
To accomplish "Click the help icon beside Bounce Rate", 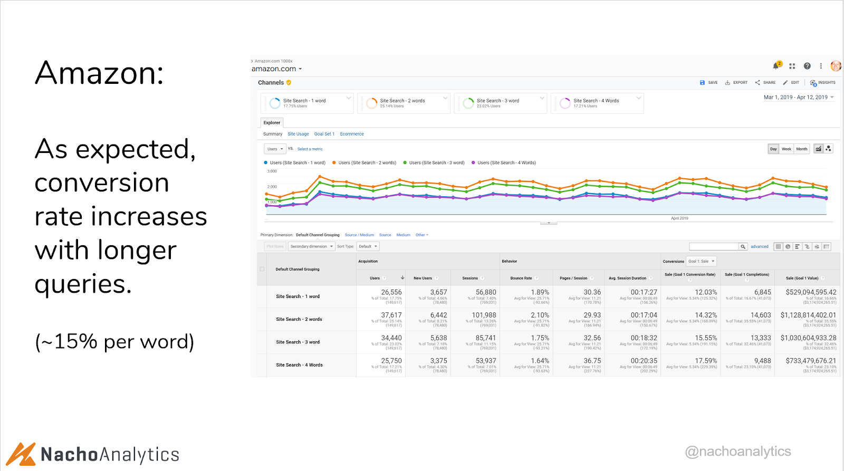I will tap(536, 278).
